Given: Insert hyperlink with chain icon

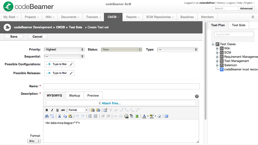Looking at the screenshot, I should click(115, 116).
